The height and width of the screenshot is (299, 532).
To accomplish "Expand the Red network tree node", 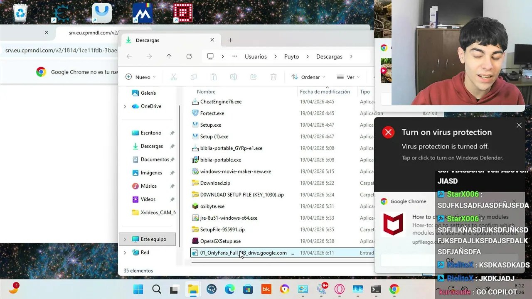I will tap(125, 252).
